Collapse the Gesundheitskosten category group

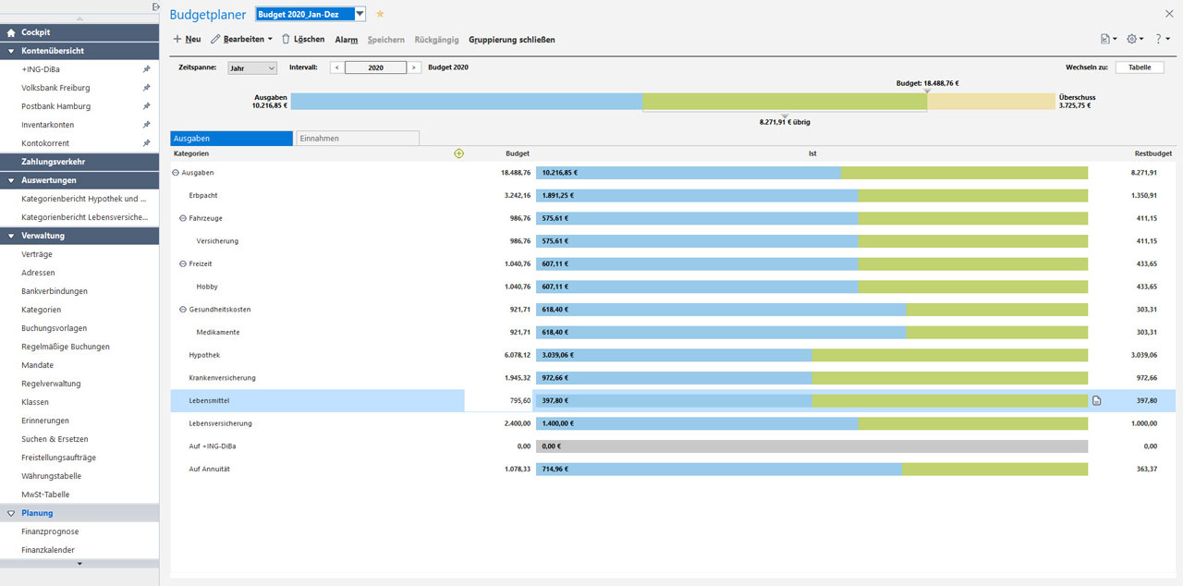pyautogui.click(x=183, y=310)
